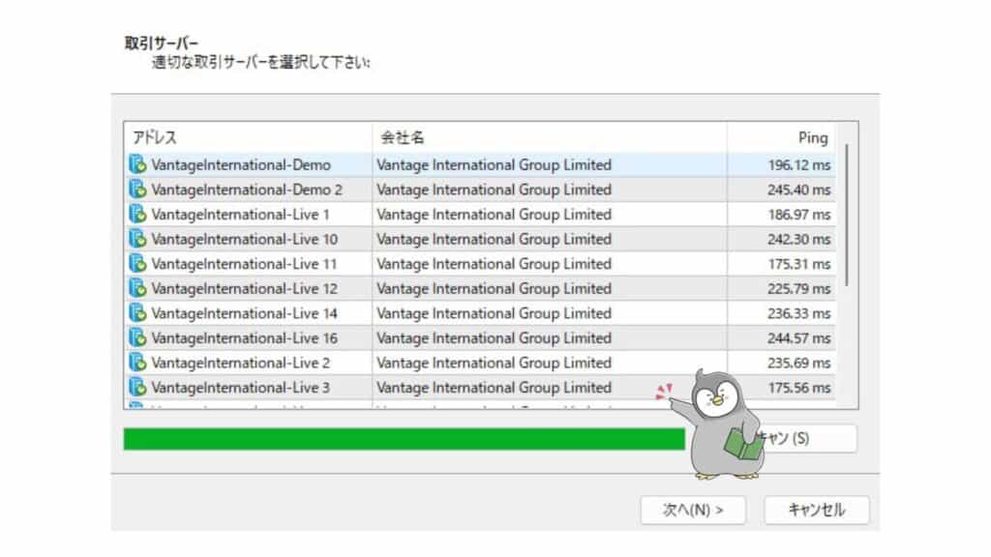Select VantageInternational-Live 2 server address
The width and height of the screenshot is (991, 557).
(x=240, y=363)
